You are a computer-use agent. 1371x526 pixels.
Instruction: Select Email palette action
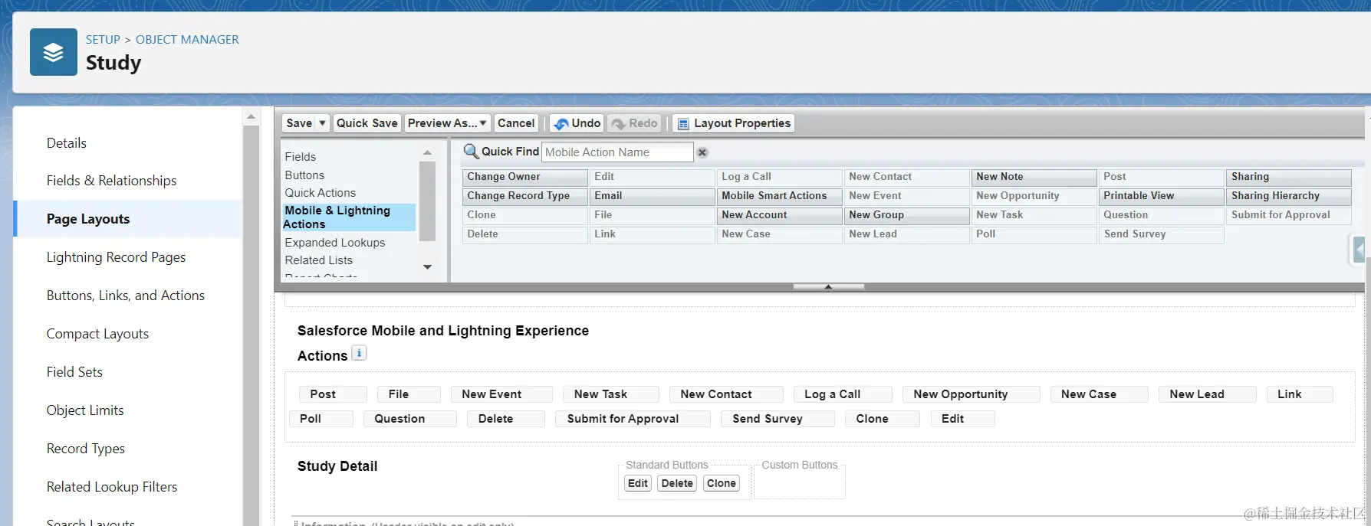[653, 196]
